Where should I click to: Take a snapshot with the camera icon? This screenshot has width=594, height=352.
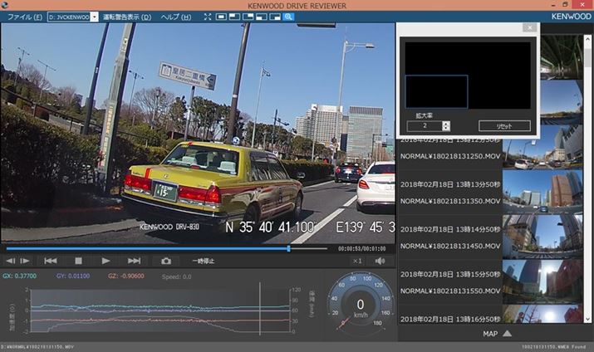[166, 261]
